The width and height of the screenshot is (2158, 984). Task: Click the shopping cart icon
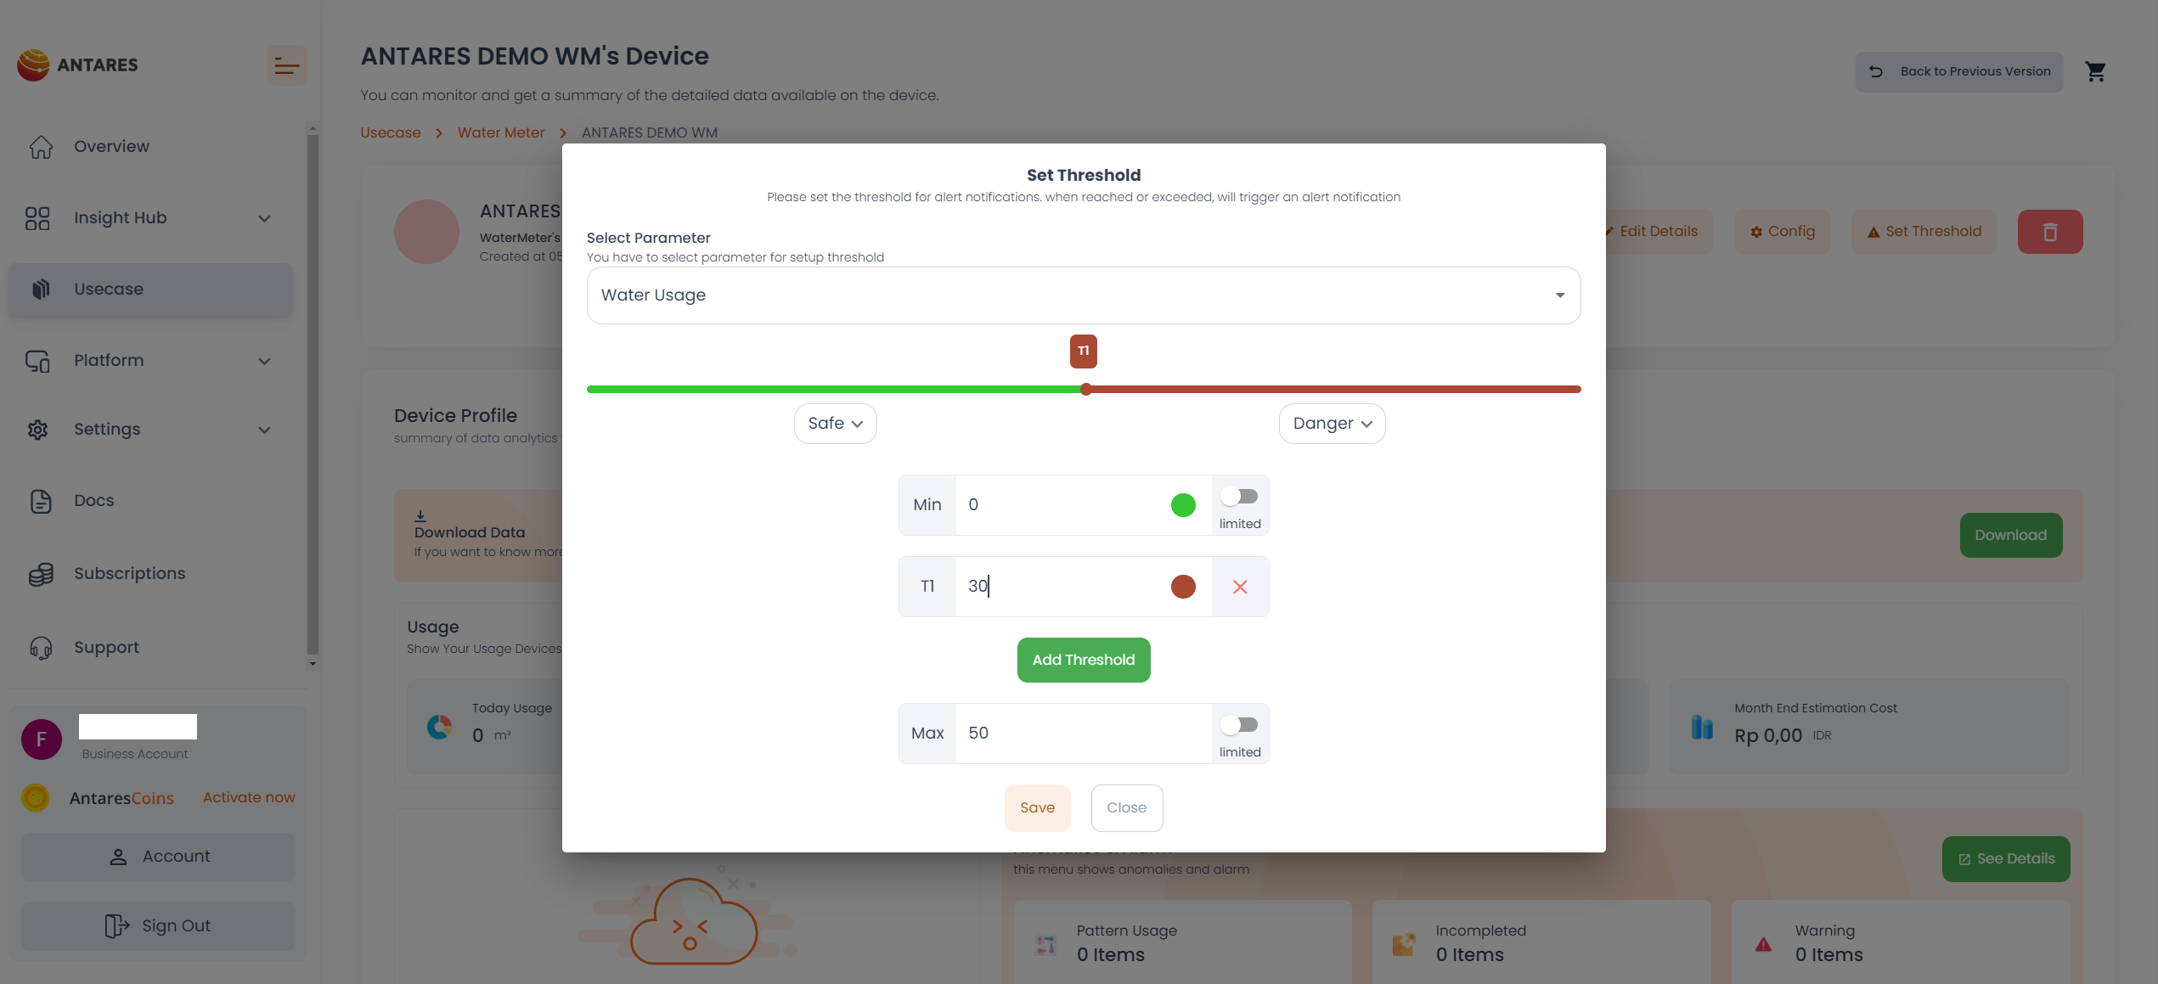[x=2095, y=72]
